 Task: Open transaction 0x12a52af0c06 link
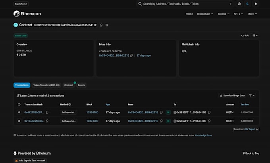pos(34,121)
